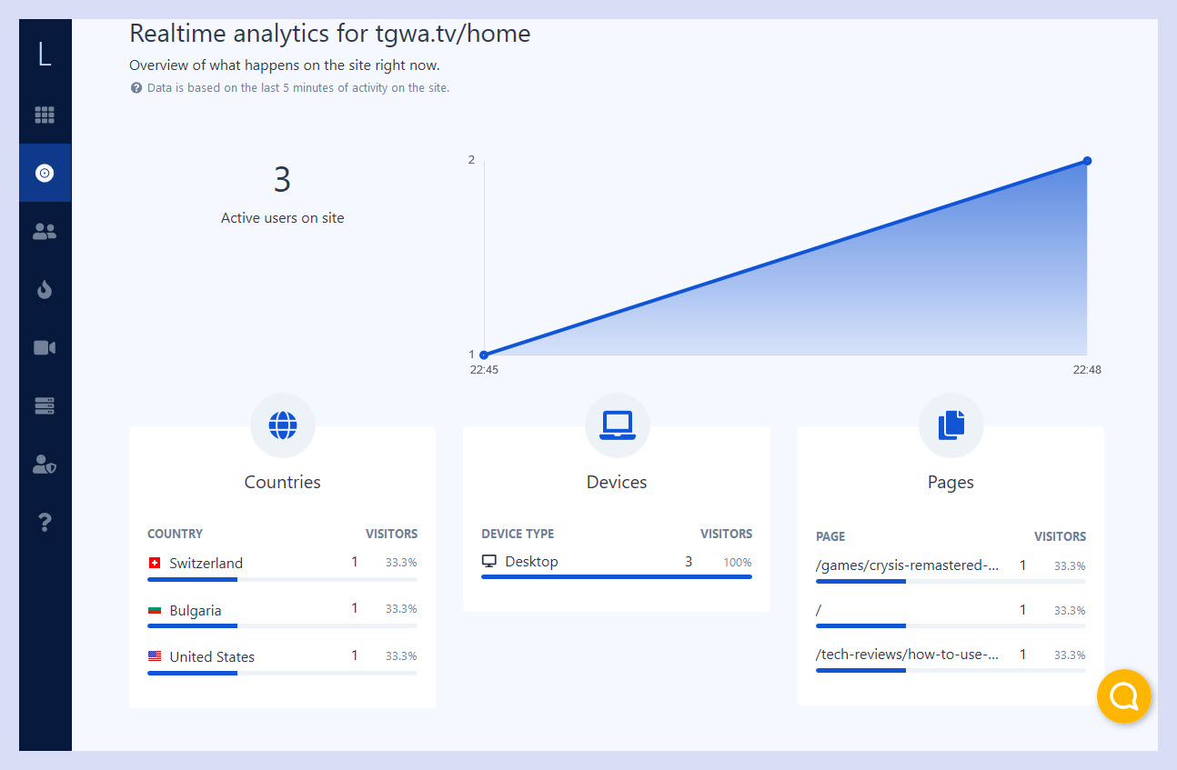Click the Active users on site label
The width and height of the screenshot is (1177, 770).
point(282,218)
